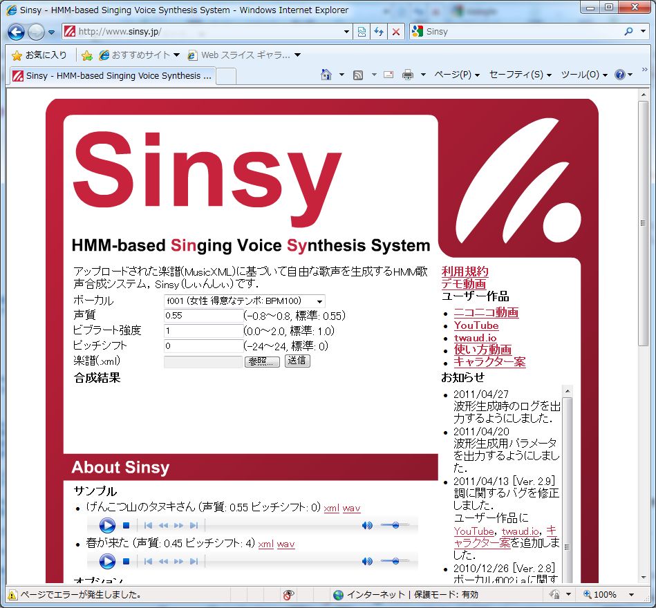Open the YouTube link in ユーザー作品 list
The width and height of the screenshot is (656, 608).
476,325
